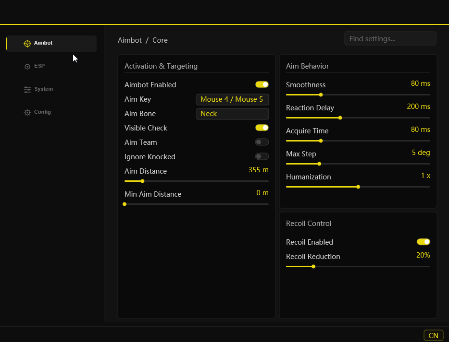This screenshot has height=342, width=449.
Task: Open the Config gear icon
Action: (27, 113)
